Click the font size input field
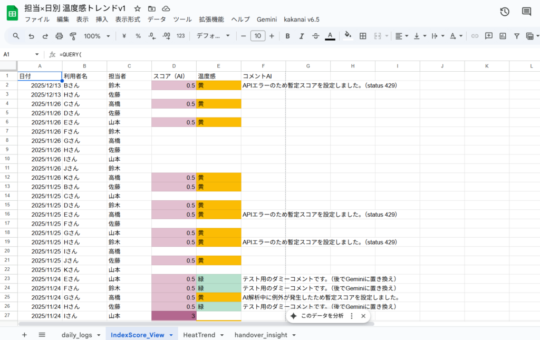Viewport: 540px width, 340px height. [257, 36]
